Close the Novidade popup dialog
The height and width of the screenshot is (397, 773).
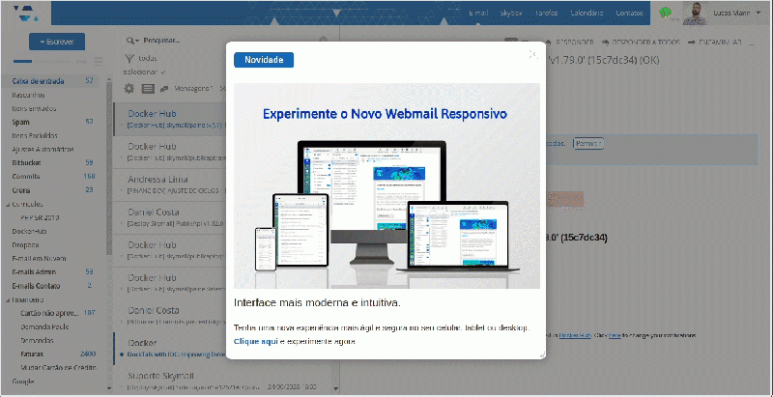[533, 54]
